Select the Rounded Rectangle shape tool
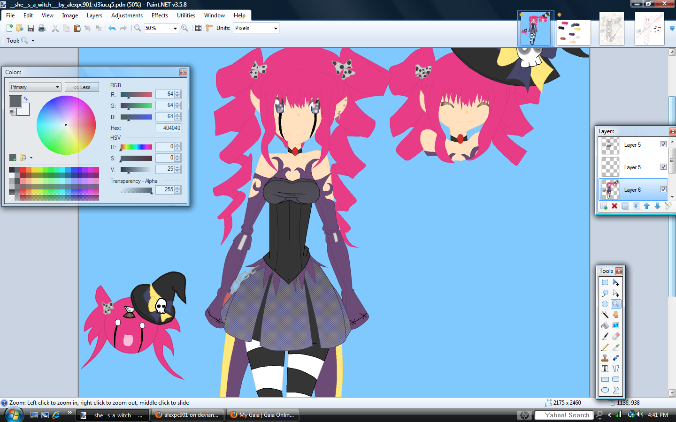 616,379
